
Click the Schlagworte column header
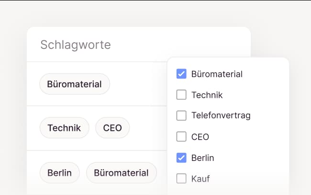(x=76, y=45)
